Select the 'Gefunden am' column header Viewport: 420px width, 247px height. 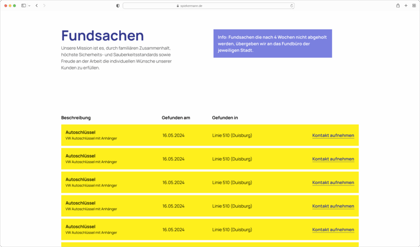tap(177, 117)
